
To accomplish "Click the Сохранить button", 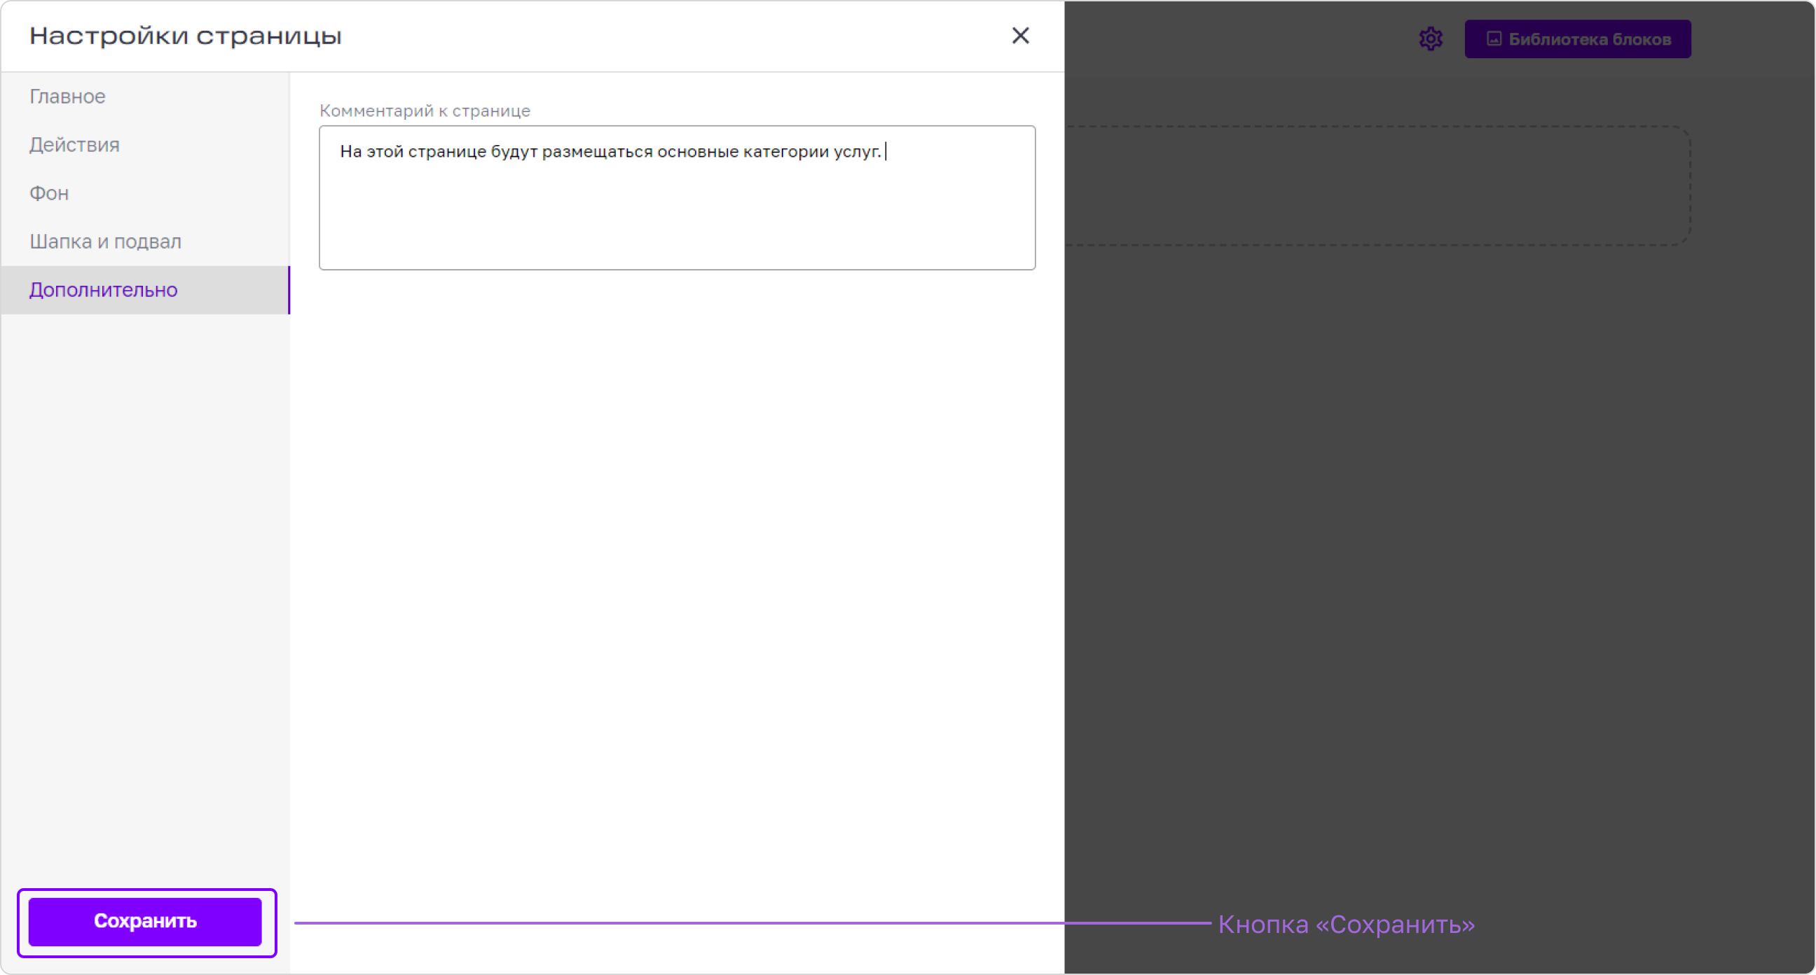I will 145,920.
